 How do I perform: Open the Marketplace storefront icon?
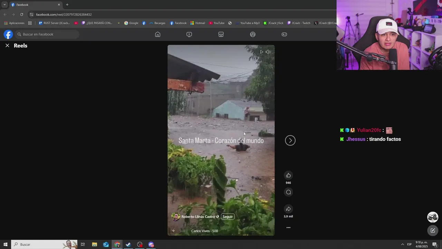pos(221,34)
